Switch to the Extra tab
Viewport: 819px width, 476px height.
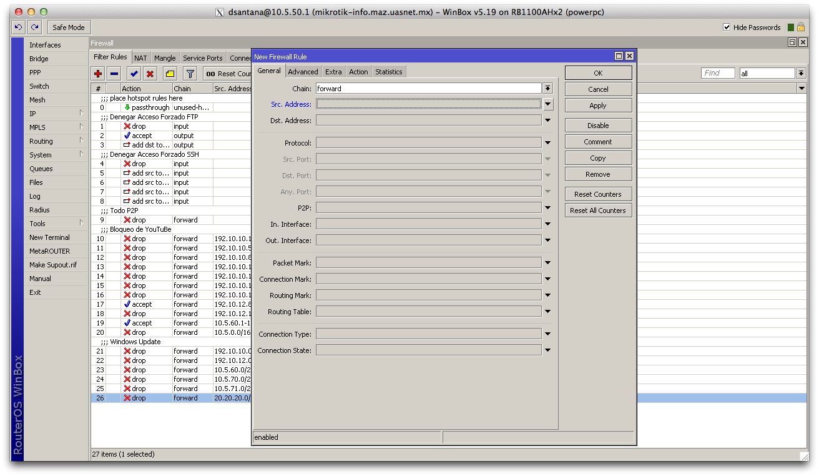tap(333, 72)
